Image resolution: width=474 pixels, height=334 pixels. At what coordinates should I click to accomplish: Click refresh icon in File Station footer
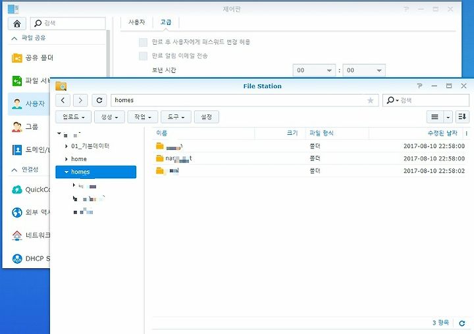click(x=462, y=323)
